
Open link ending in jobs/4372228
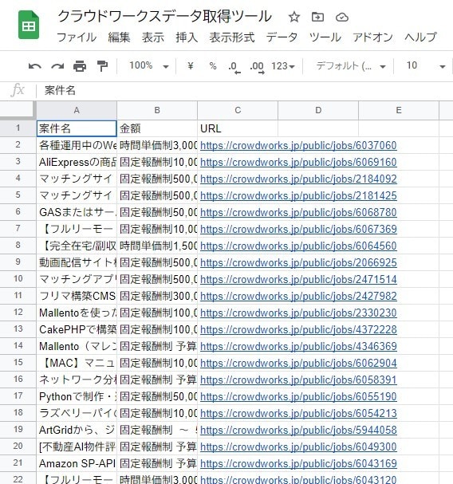298,329
